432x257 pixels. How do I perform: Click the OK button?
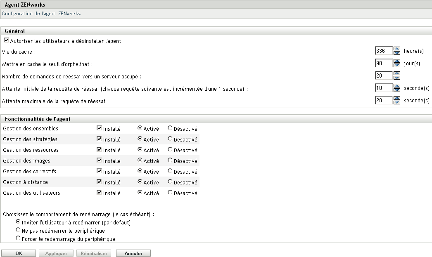point(19,253)
